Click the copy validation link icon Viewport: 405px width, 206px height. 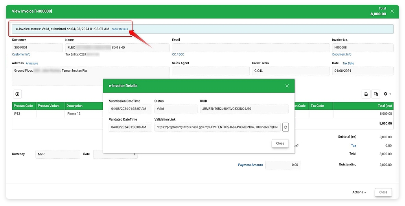coord(285,127)
